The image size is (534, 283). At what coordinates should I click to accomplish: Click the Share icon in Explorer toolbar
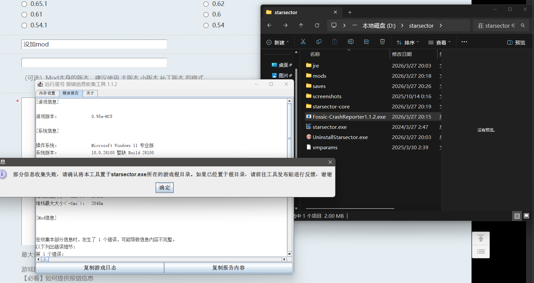(367, 42)
